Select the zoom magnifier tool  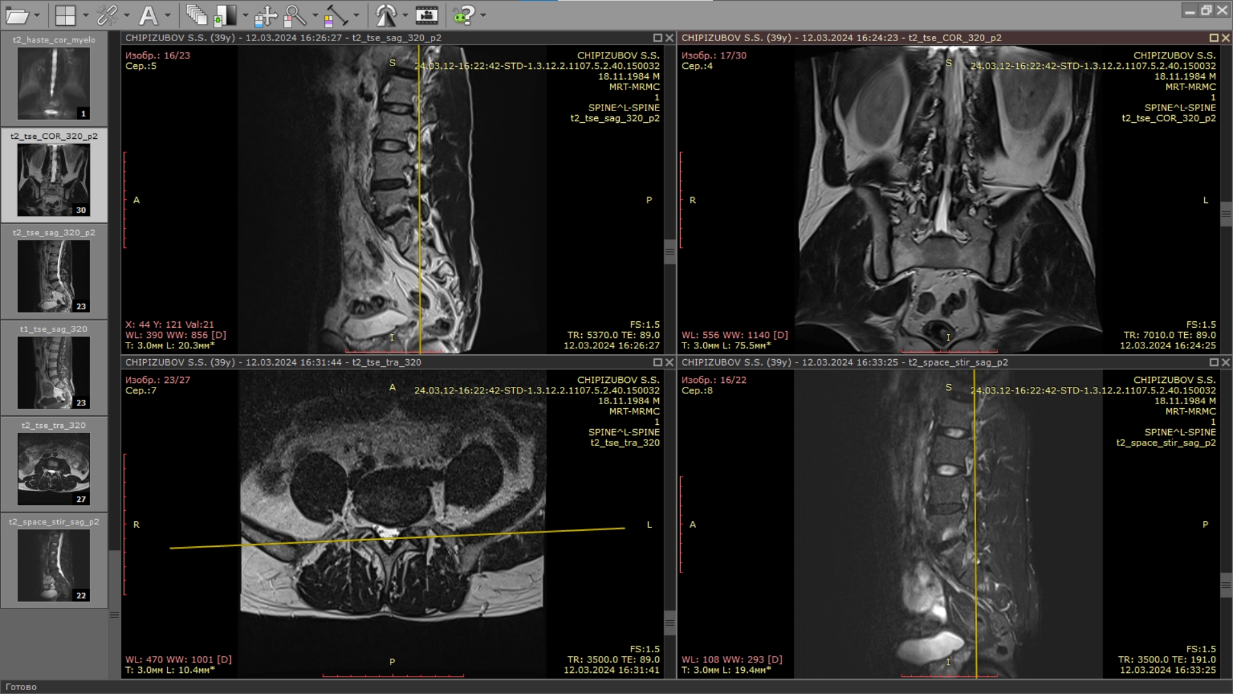pos(295,15)
